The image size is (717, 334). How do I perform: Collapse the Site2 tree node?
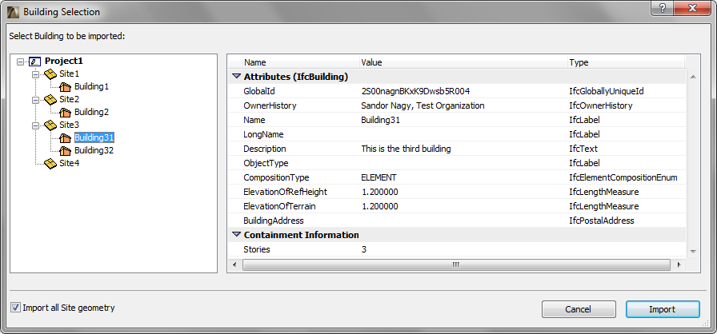[36, 99]
